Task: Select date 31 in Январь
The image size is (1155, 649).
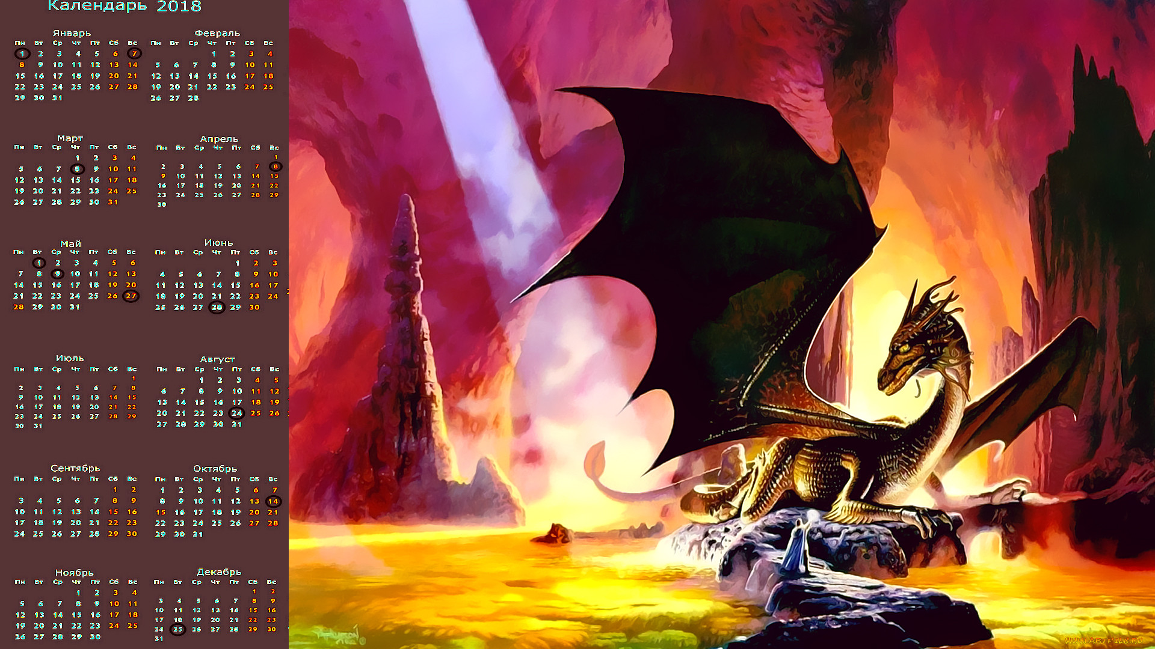Action: 57,97
